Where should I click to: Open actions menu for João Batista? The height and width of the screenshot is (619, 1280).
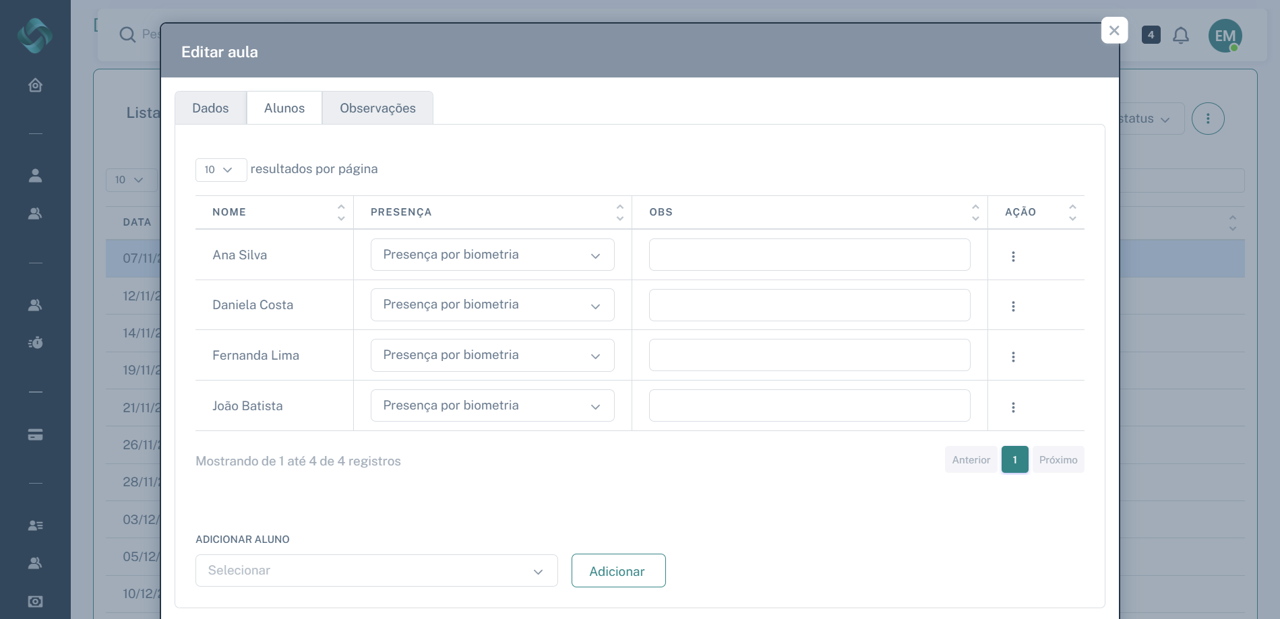point(1012,408)
